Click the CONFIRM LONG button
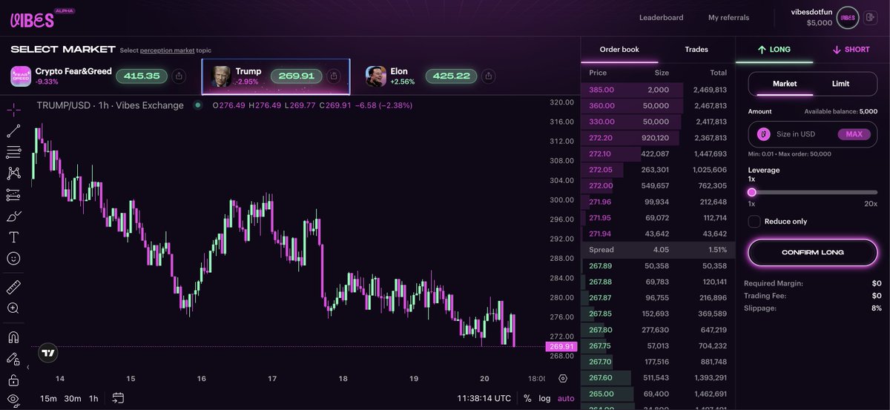The image size is (890, 410). click(813, 252)
